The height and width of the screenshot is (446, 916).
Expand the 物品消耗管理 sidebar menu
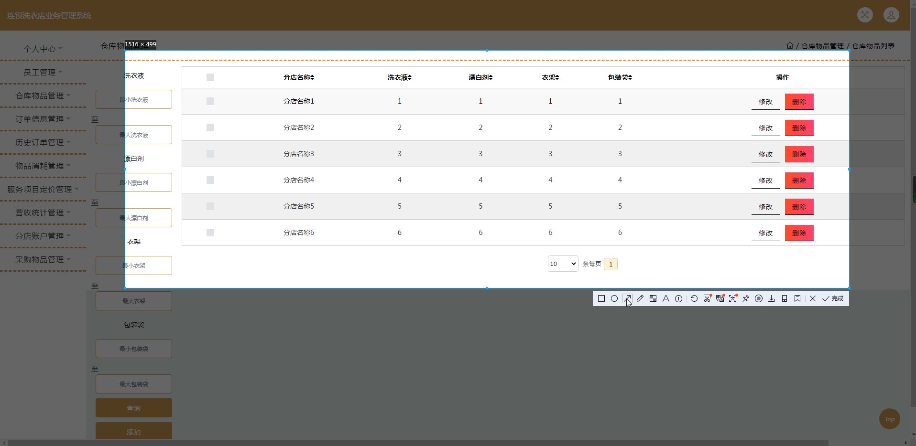(x=43, y=166)
